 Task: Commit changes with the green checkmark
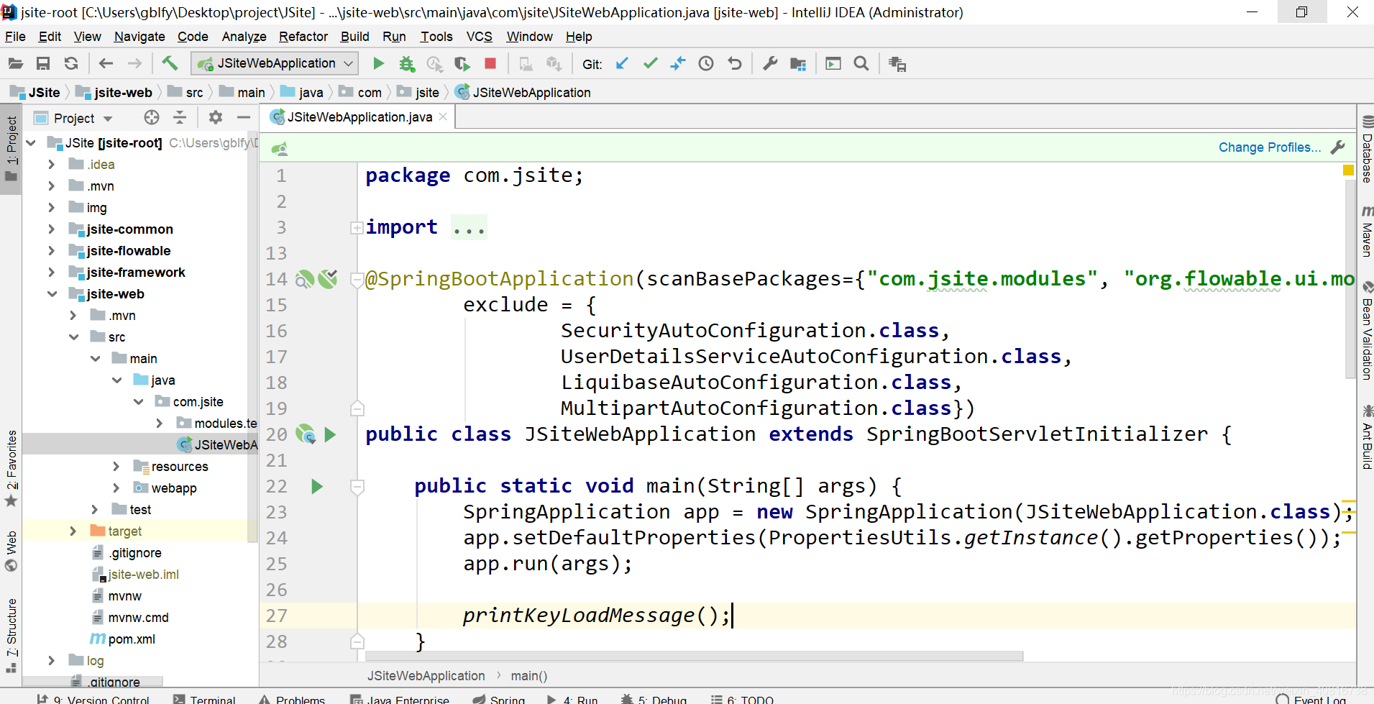point(651,64)
